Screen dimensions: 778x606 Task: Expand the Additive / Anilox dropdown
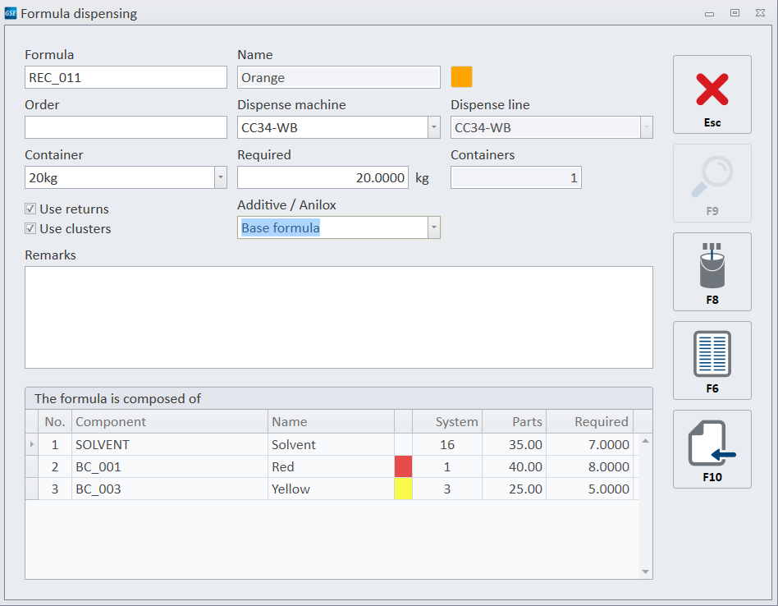[433, 227]
